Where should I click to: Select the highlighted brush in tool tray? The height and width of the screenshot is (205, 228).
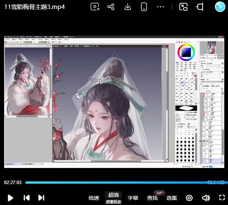183,83
